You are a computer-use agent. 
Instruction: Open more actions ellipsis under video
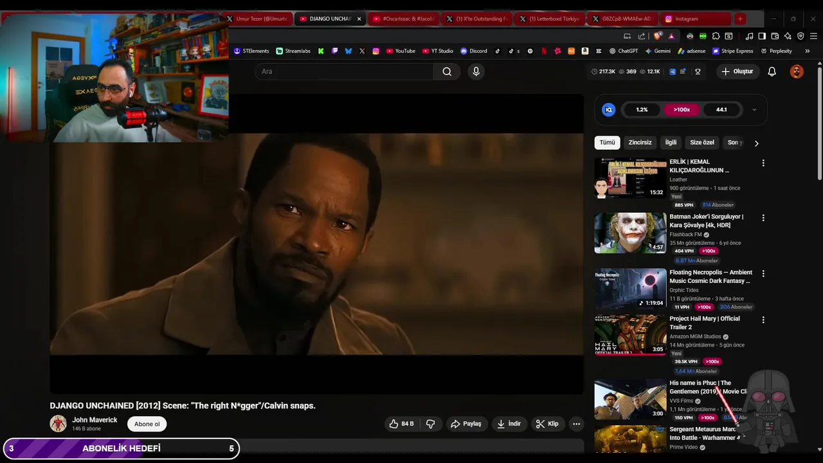click(576, 424)
